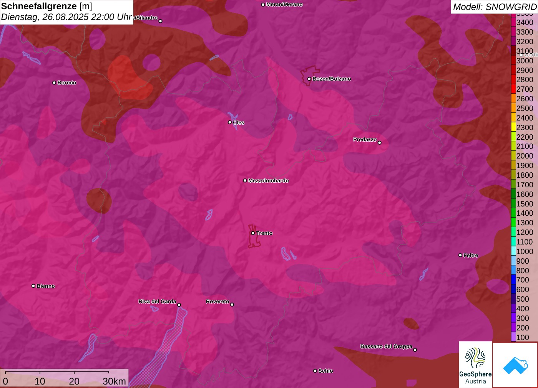Click the Riva del Garda marker

click(x=179, y=305)
